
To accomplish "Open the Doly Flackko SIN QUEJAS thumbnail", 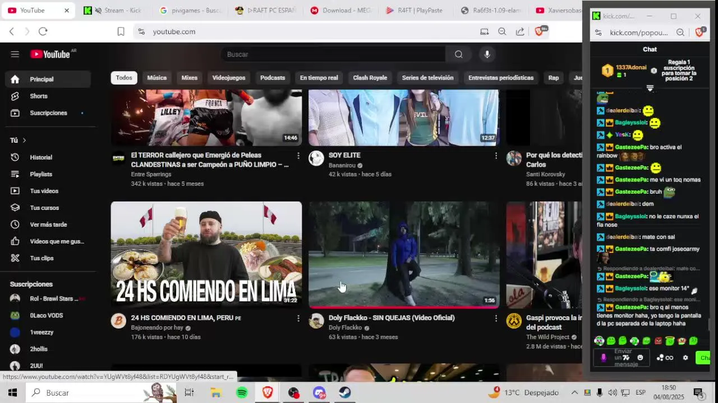I will pos(404,255).
